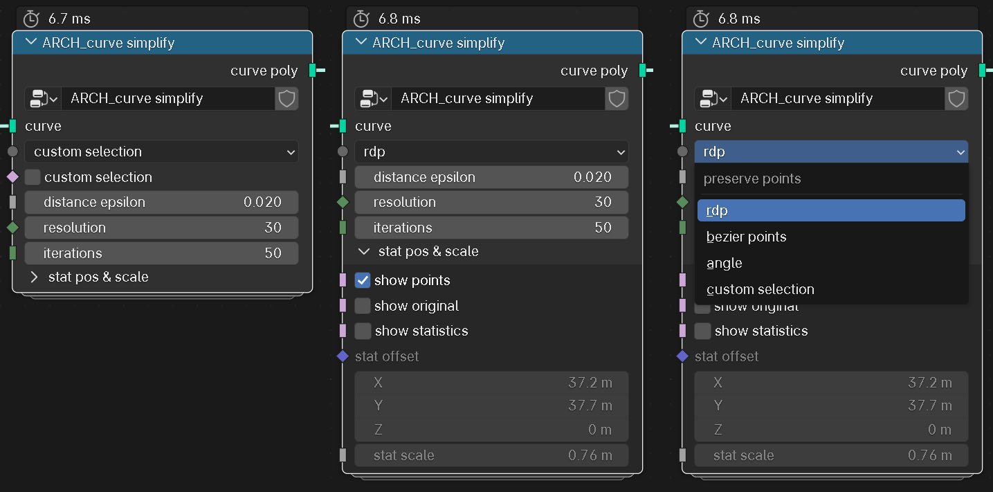Collapse the left ARCH_curve simplify node header
Screen dimensions: 993x492
tap(30, 42)
